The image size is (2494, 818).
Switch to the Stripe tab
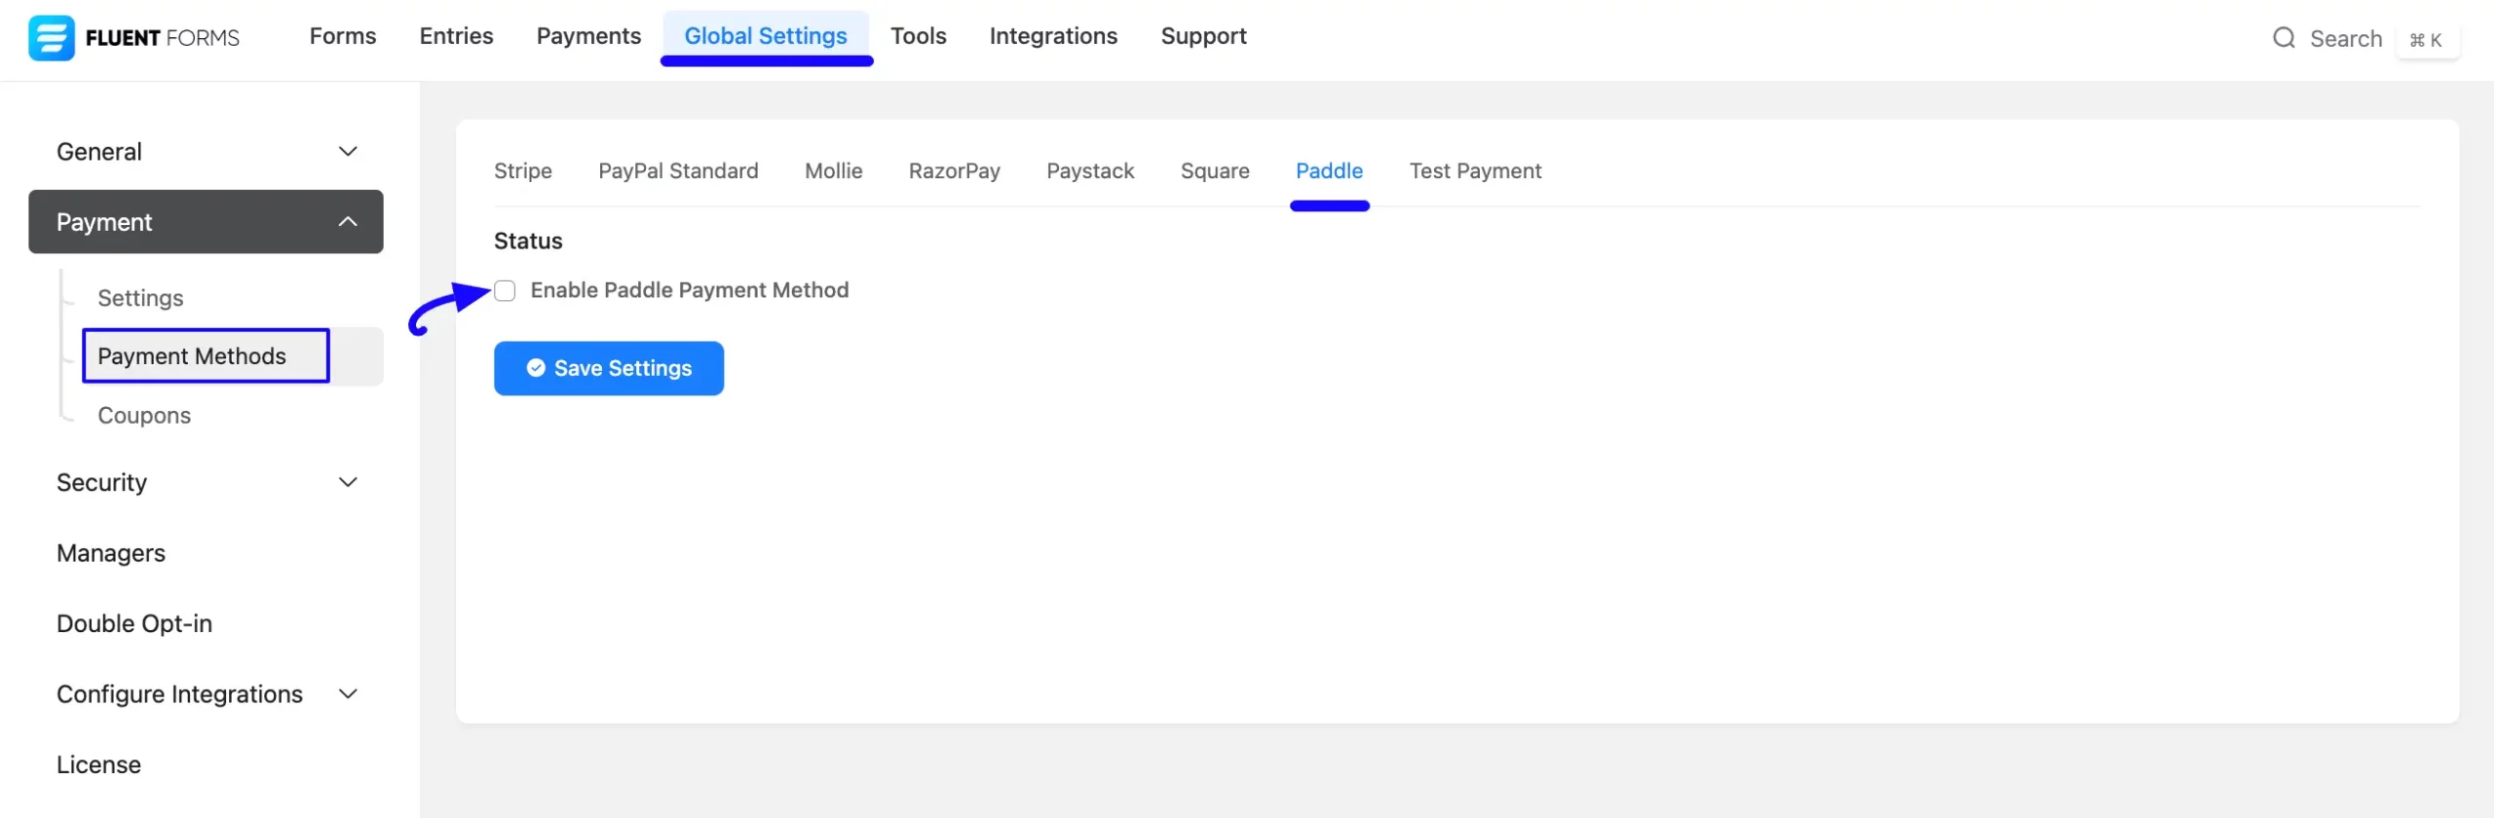pos(523,170)
